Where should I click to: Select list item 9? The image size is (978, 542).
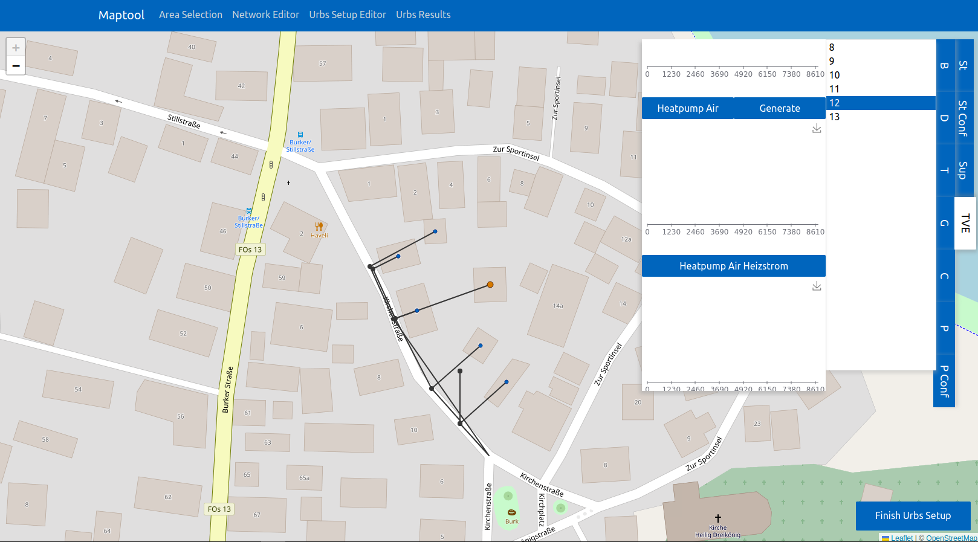[x=881, y=61]
